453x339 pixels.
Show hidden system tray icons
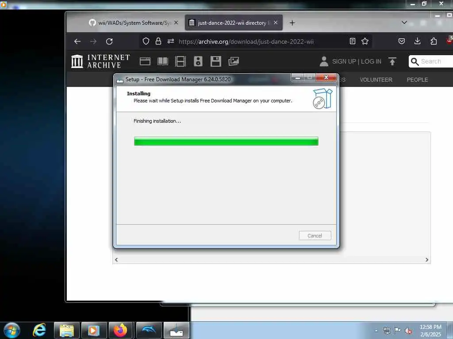[376, 331]
